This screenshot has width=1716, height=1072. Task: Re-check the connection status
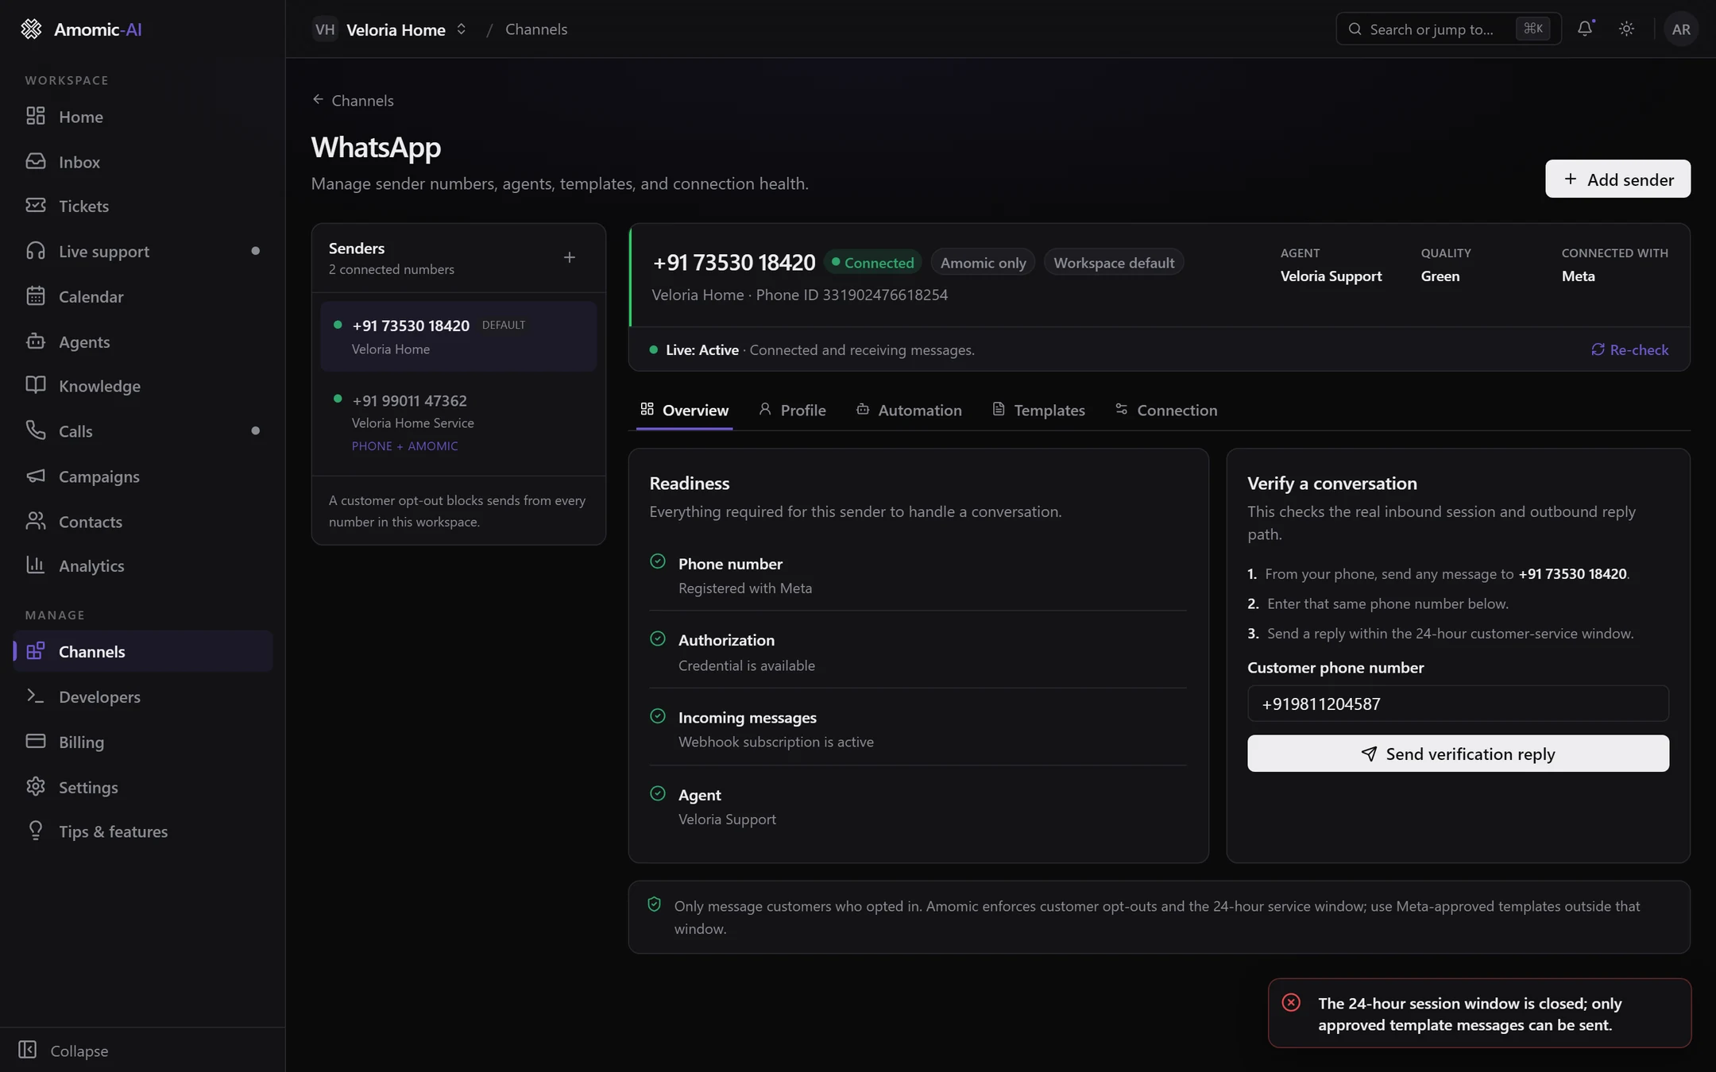point(1629,350)
